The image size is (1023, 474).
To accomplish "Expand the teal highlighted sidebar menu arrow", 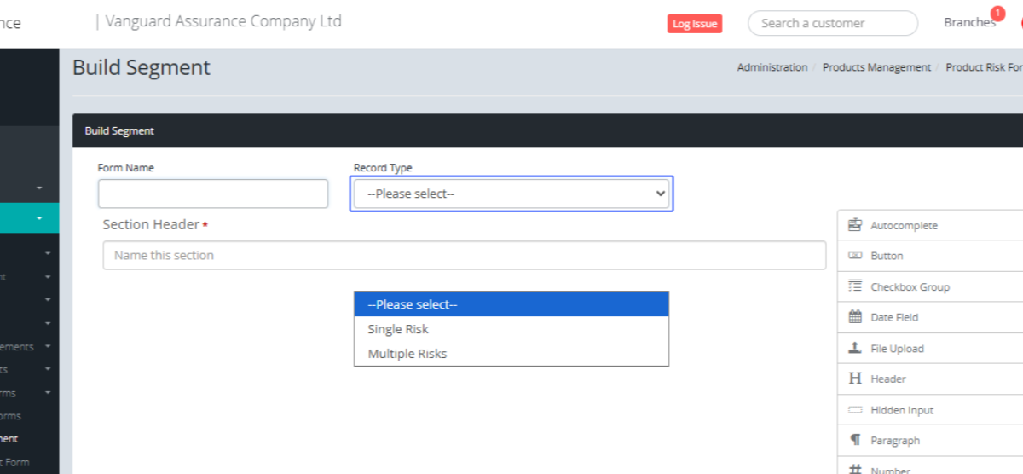I will pos(39,218).
